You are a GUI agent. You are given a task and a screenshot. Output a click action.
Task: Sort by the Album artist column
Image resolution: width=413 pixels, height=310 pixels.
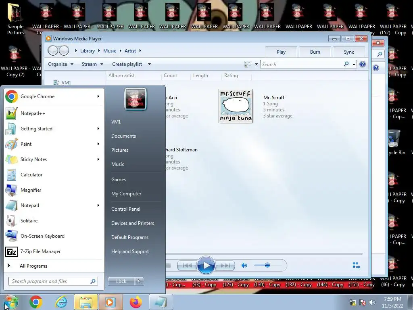click(121, 75)
